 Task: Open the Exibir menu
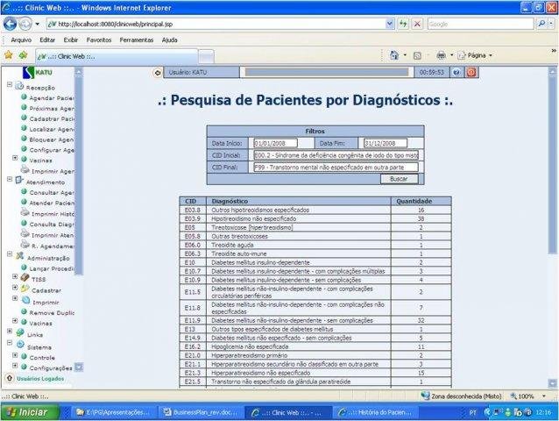(x=71, y=40)
